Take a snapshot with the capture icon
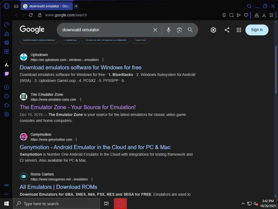 tap(231, 15)
